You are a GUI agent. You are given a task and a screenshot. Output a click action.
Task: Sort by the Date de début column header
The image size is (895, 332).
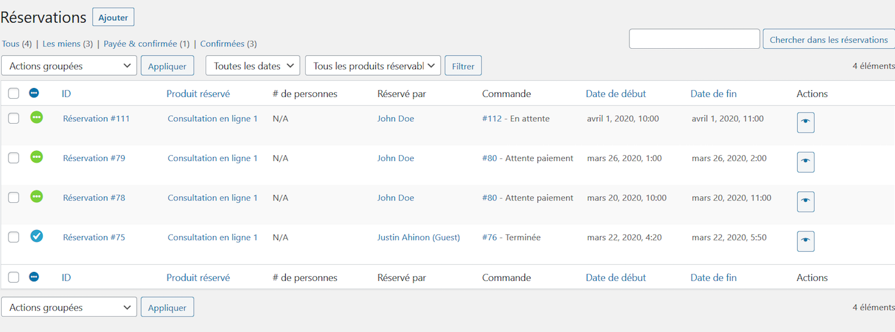click(x=616, y=94)
